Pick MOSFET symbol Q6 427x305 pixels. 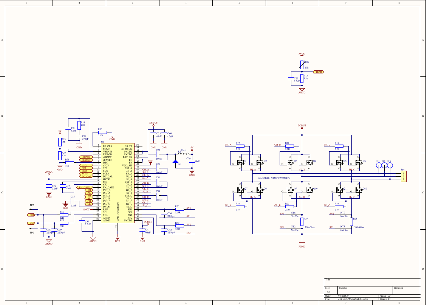click(x=359, y=162)
